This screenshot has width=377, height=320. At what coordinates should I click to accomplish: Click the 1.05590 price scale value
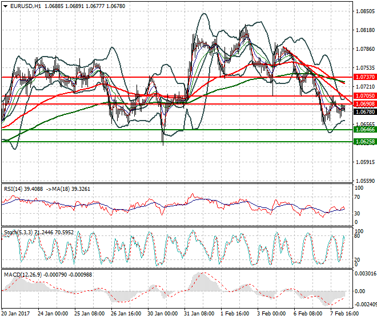tap(365, 181)
